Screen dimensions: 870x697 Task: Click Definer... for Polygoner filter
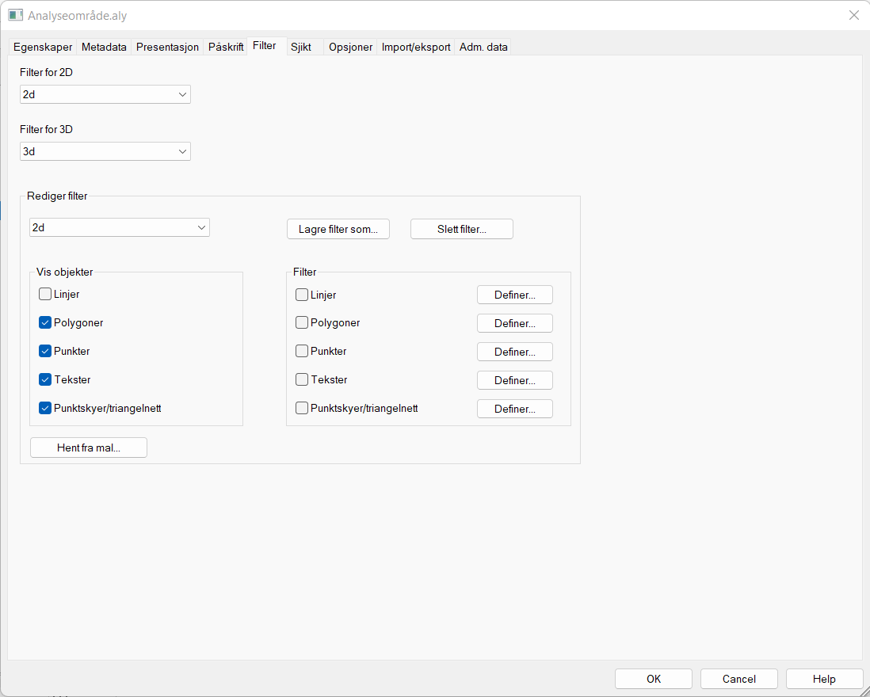pyautogui.click(x=514, y=323)
